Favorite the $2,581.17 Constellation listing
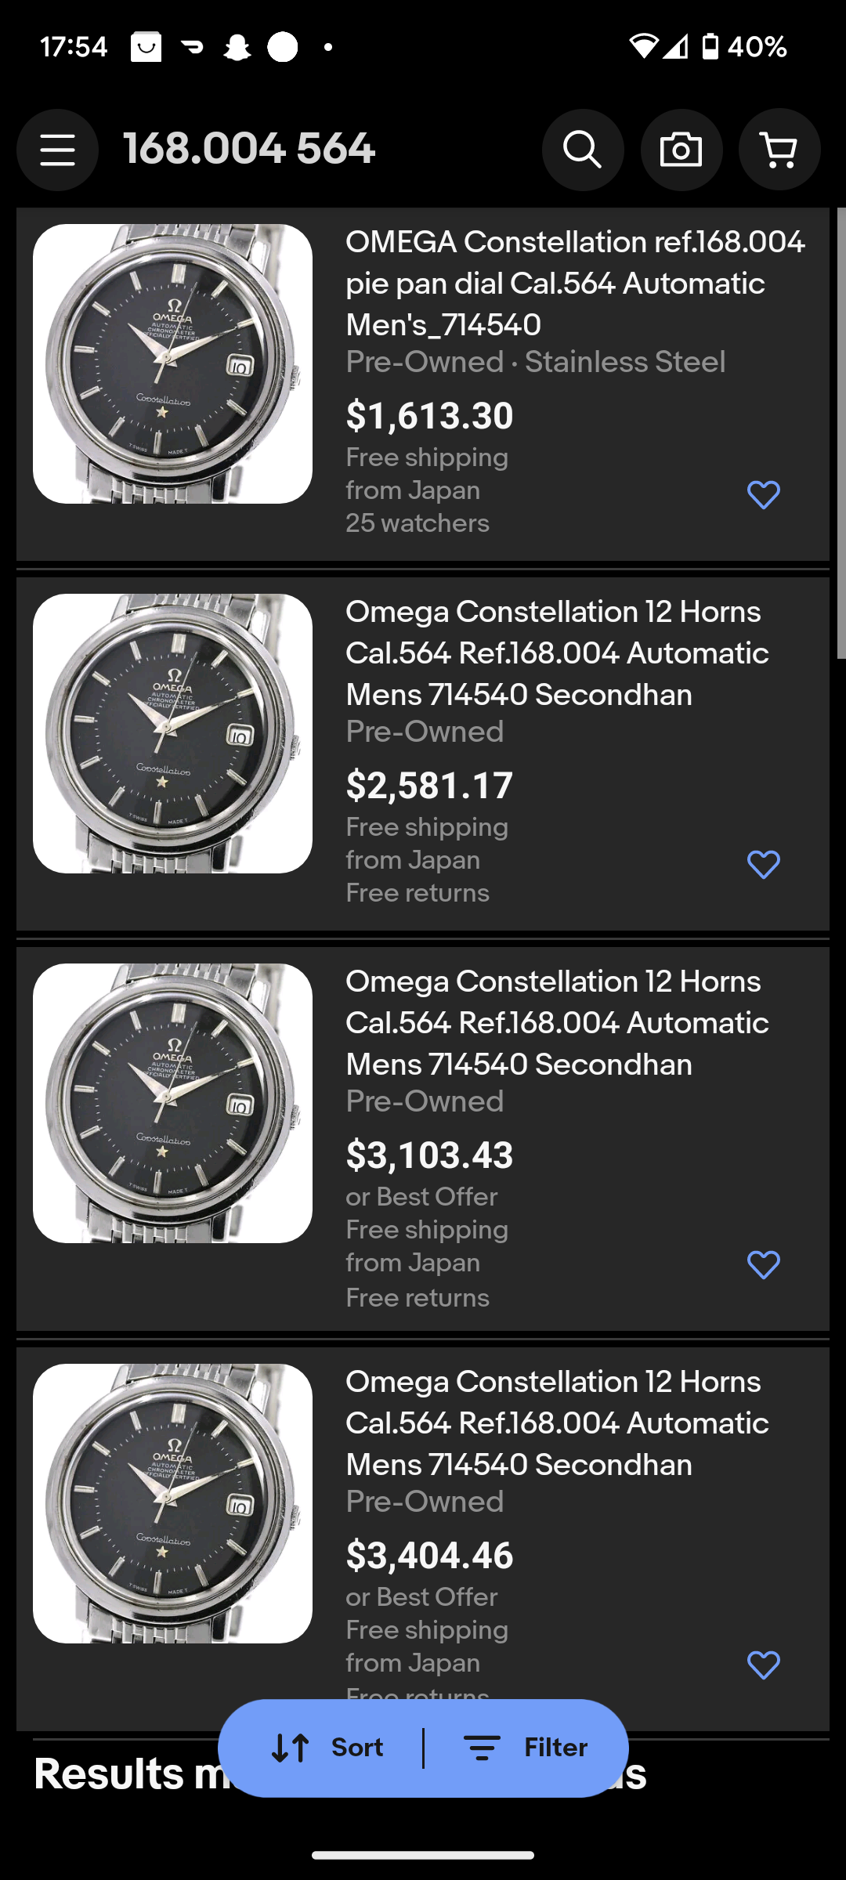 pos(764,865)
